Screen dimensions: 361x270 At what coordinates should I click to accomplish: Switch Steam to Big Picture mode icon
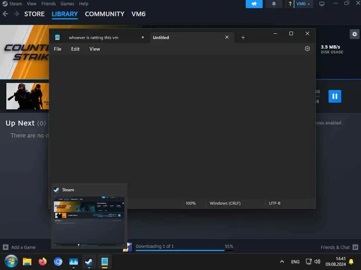click(x=322, y=4)
